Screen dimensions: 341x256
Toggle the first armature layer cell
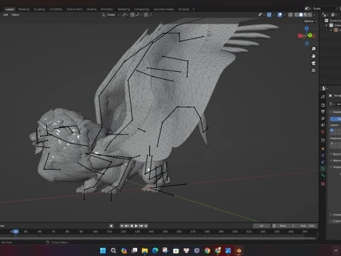coord(332,130)
